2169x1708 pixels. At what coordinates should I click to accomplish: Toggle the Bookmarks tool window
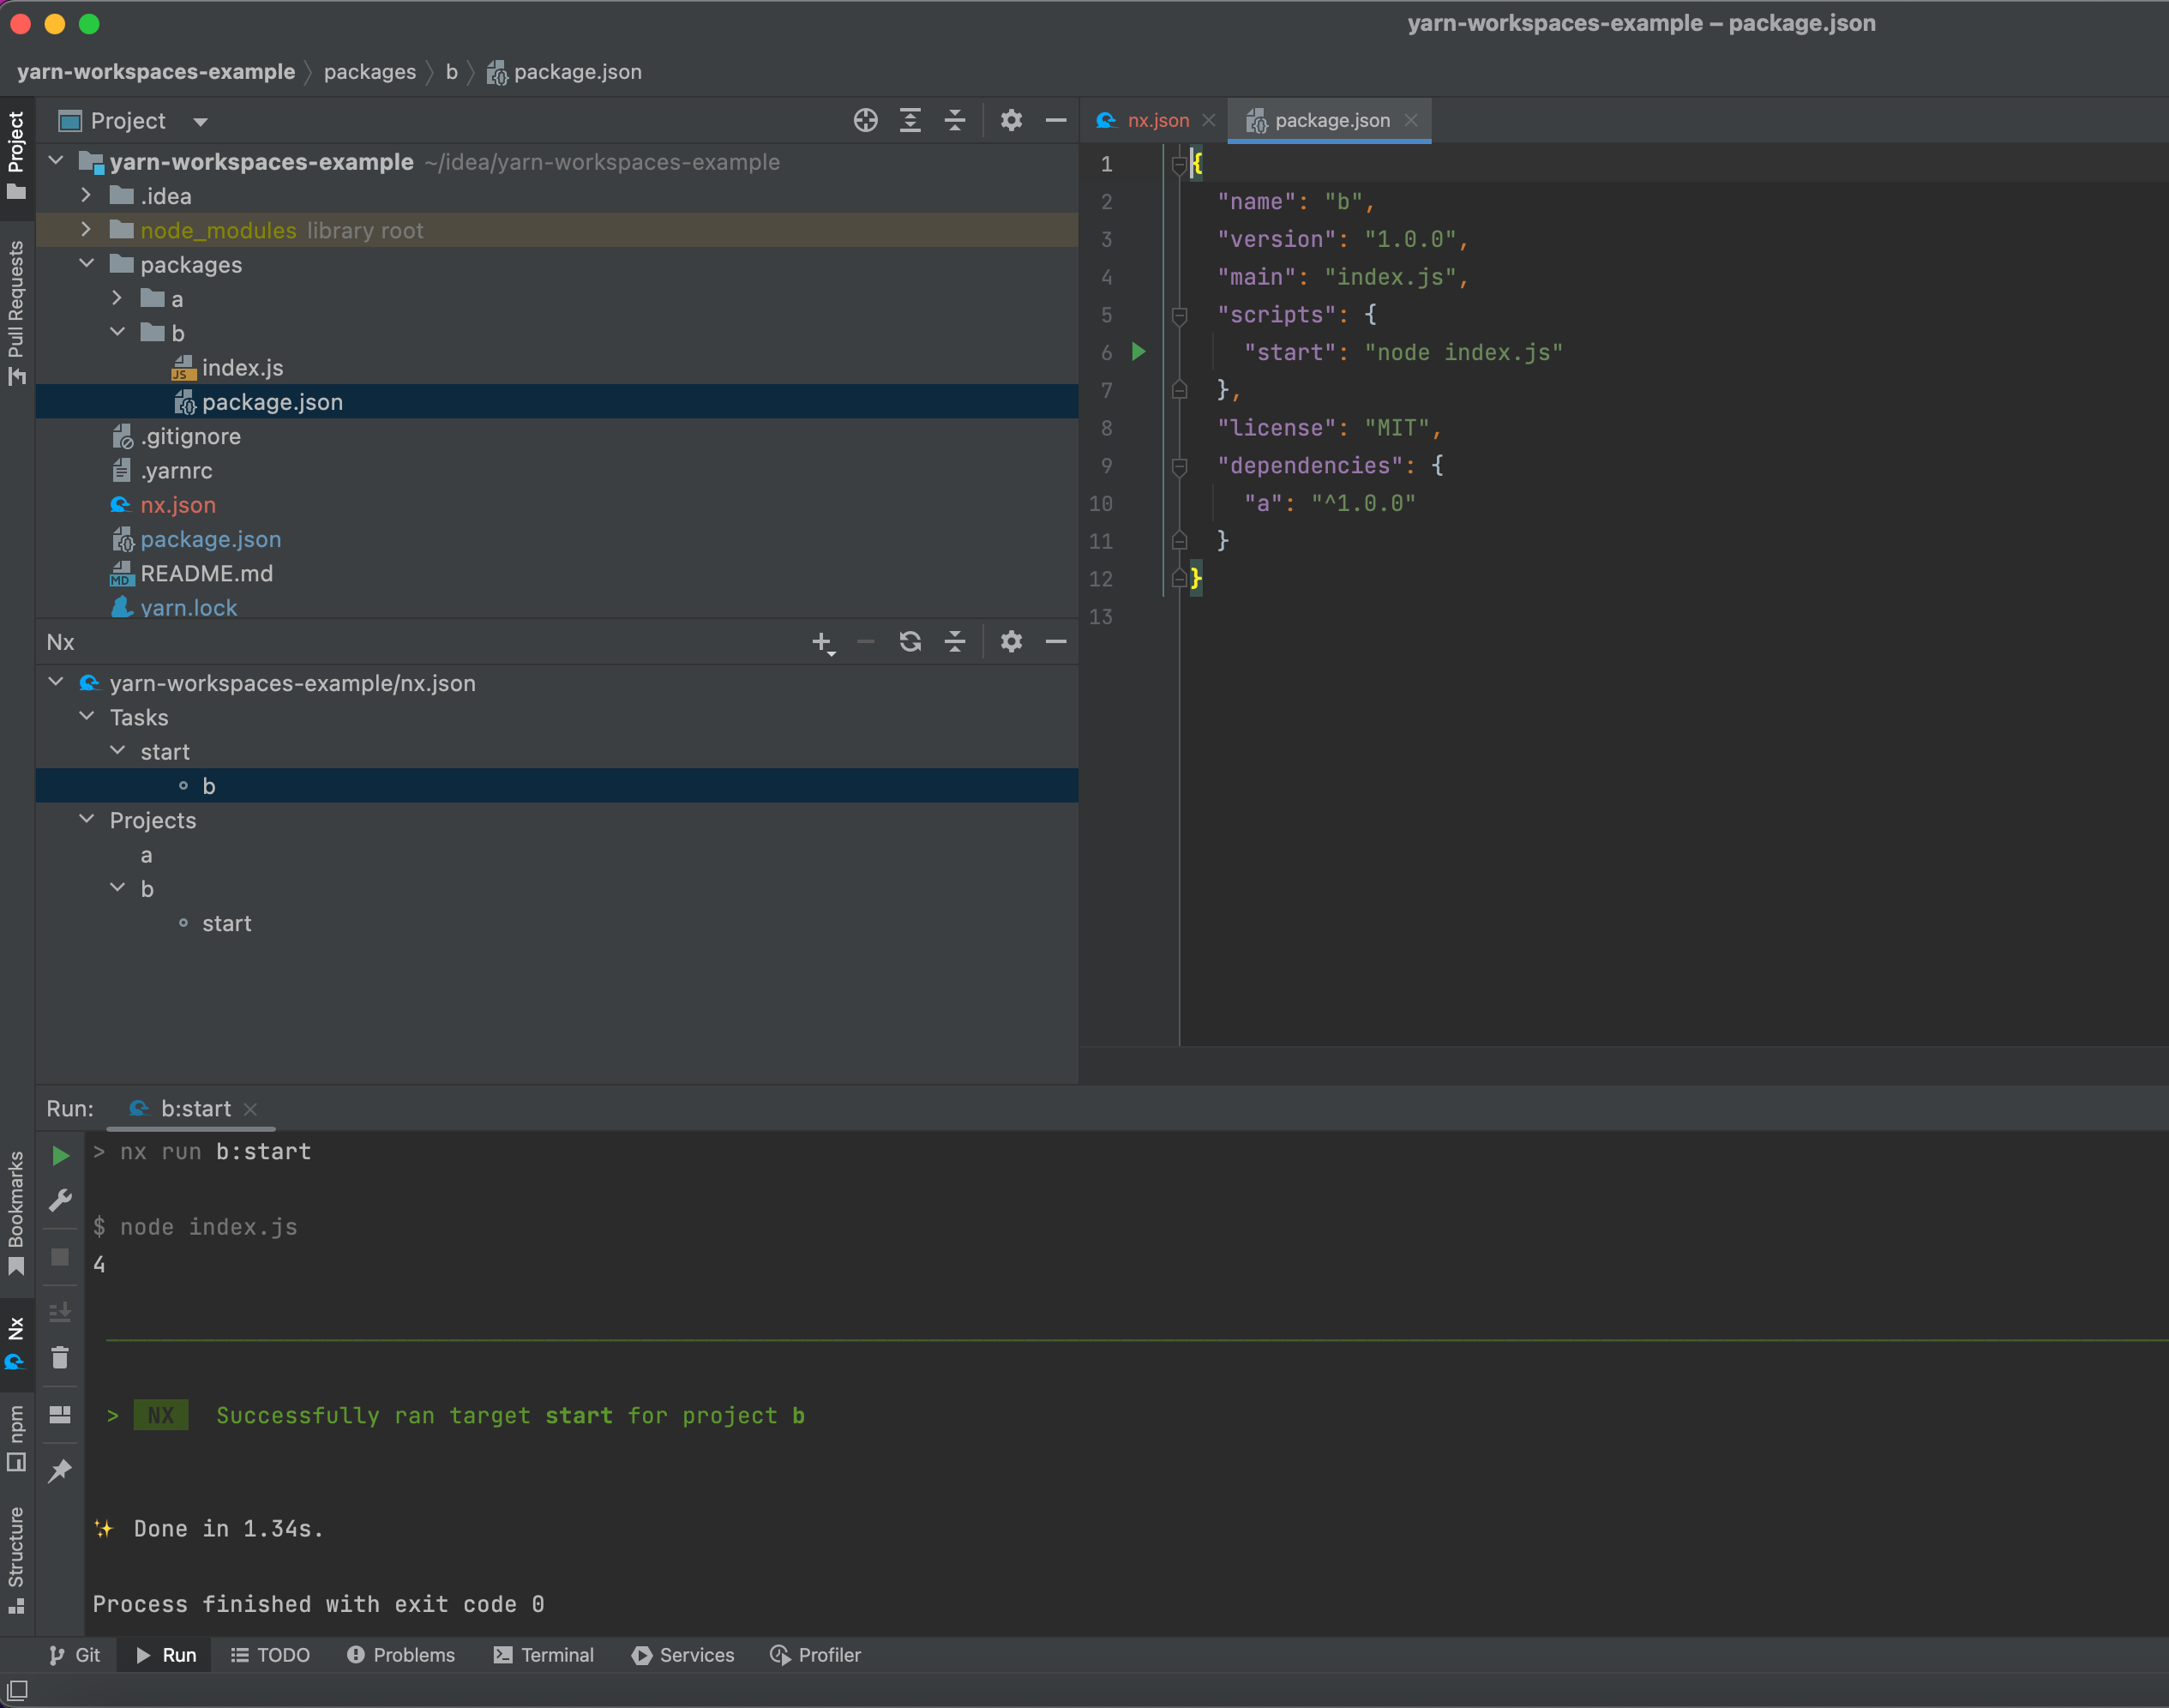tap(16, 1213)
